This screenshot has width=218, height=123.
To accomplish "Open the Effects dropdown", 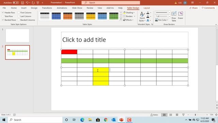I will 128,20.
